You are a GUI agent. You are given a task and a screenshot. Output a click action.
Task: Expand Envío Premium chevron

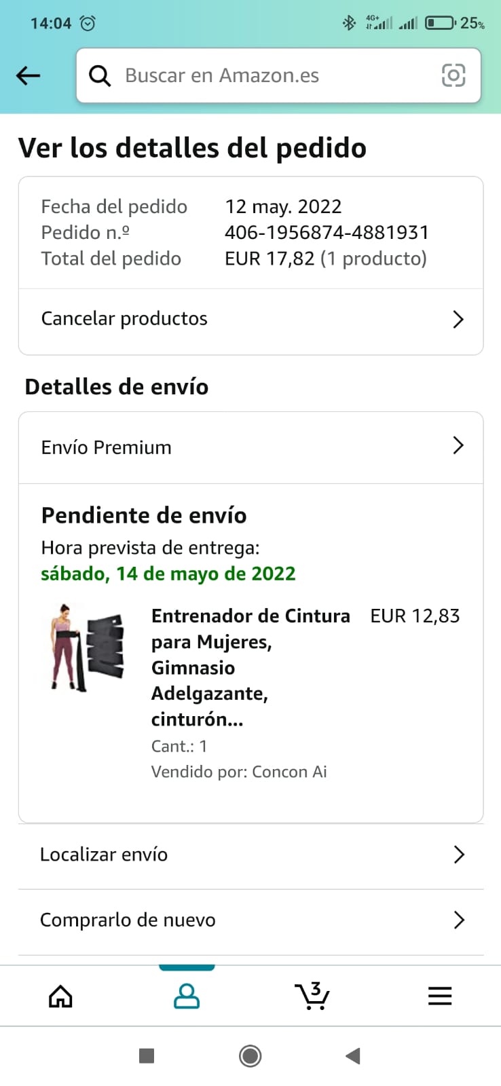(x=458, y=445)
